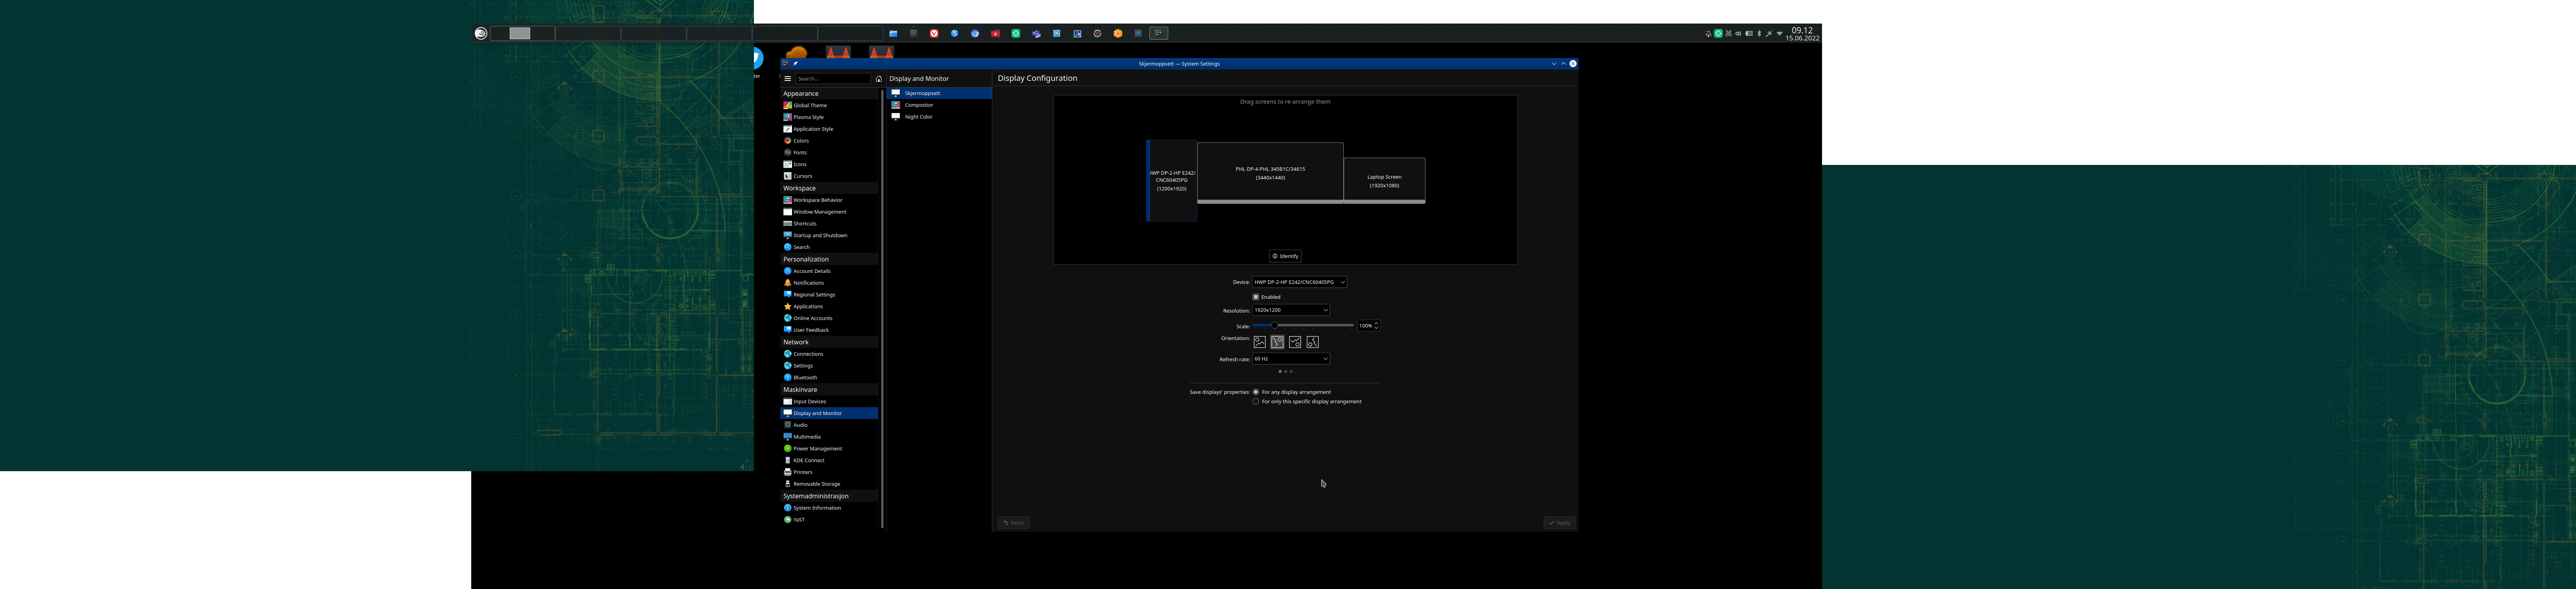The image size is (2576, 589).
Task: Open Startup and Shutdown settings
Action: coord(829,235)
